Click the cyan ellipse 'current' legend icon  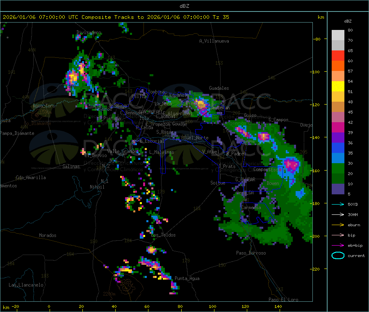pos(338,255)
